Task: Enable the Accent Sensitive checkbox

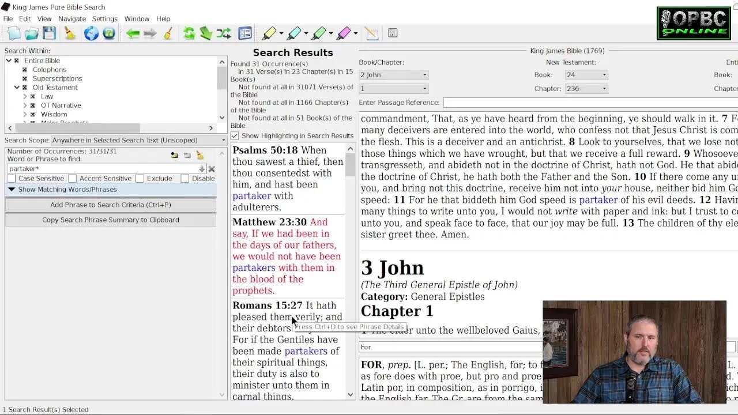Action: pyautogui.click(x=72, y=179)
